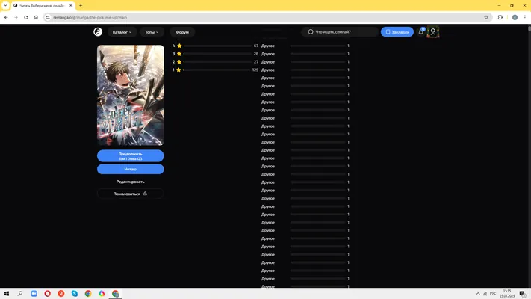Click the Remanga yin-yang logo
Viewport: 531px width, 299px height.
[98, 32]
